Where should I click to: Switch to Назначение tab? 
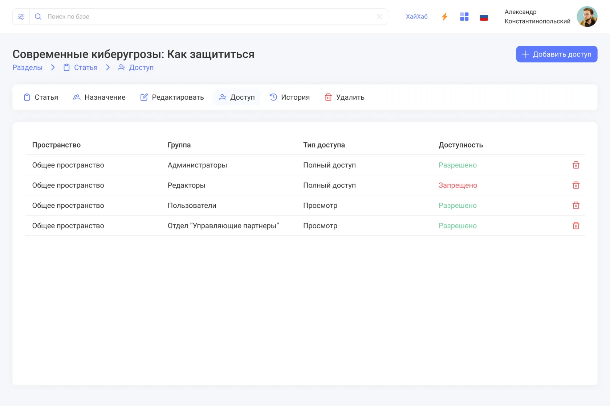tap(99, 97)
